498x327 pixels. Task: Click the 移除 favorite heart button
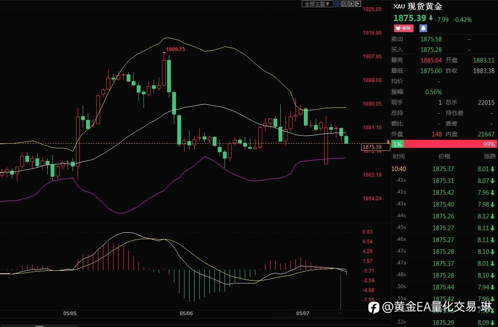[403, 28]
